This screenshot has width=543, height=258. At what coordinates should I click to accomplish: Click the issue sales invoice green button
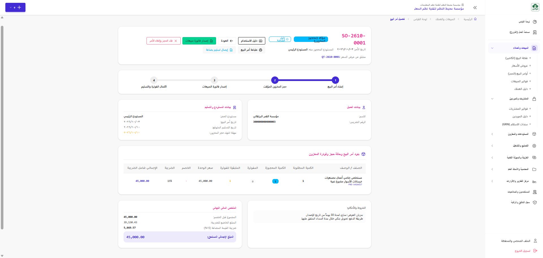pos(199,41)
